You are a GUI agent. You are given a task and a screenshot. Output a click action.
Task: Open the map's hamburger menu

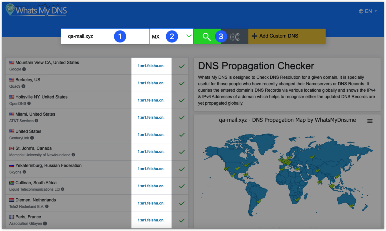tap(370, 121)
